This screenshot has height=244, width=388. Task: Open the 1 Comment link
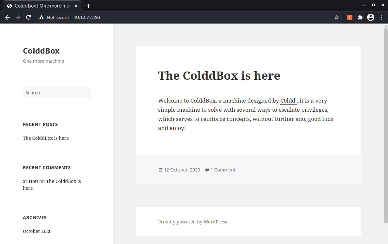tap(223, 170)
